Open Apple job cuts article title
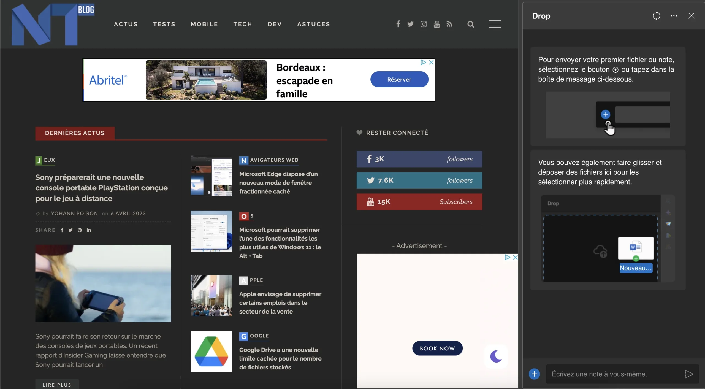This screenshot has height=389, width=705. 280,303
